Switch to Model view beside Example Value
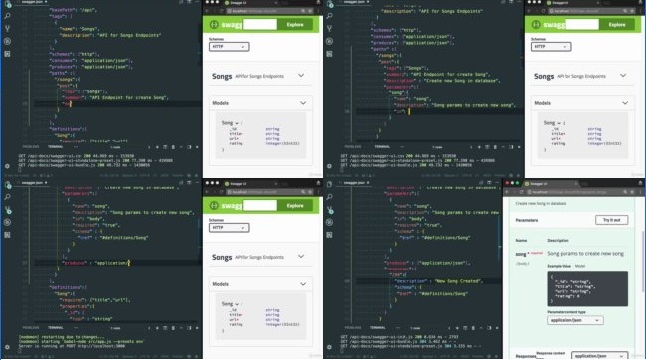The height and width of the screenshot is (360, 646). coord(580,266)
